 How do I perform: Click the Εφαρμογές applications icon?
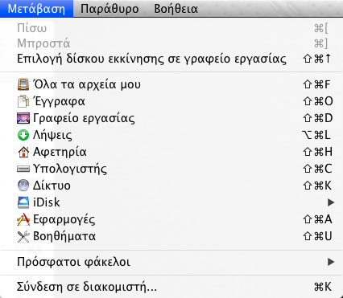coord(23,219)
